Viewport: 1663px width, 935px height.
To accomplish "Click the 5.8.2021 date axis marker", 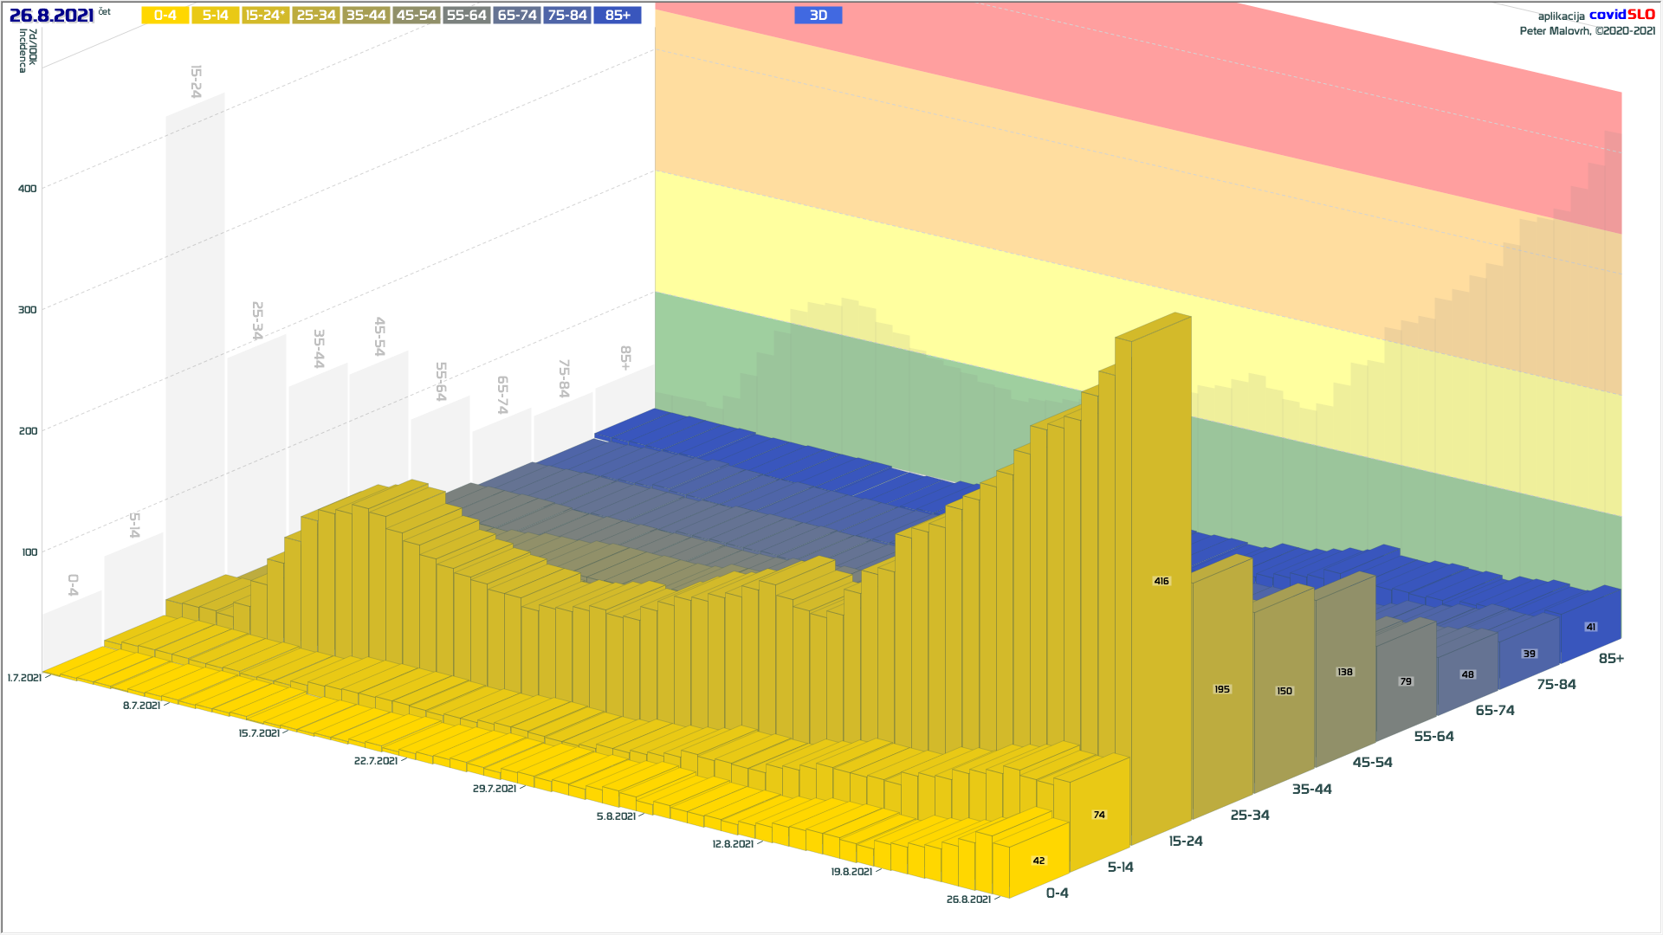I will pyautogui.click(x=616, y=816).
